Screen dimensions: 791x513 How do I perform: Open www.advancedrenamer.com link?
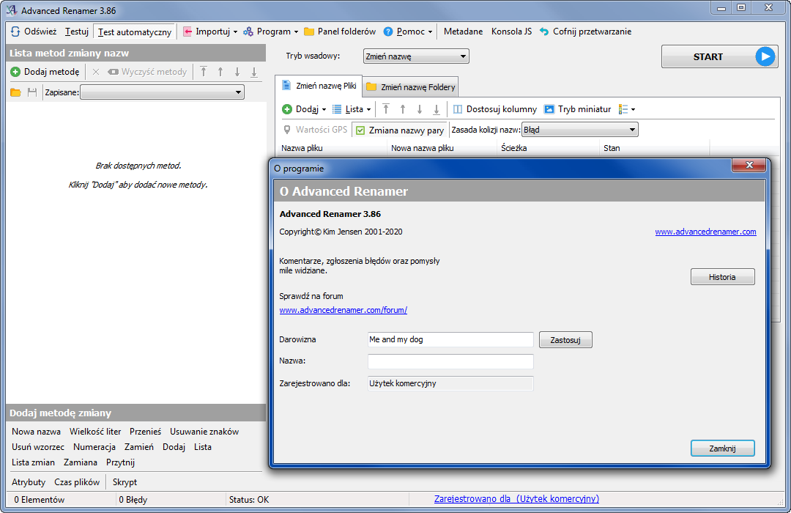tap(705, 232)
